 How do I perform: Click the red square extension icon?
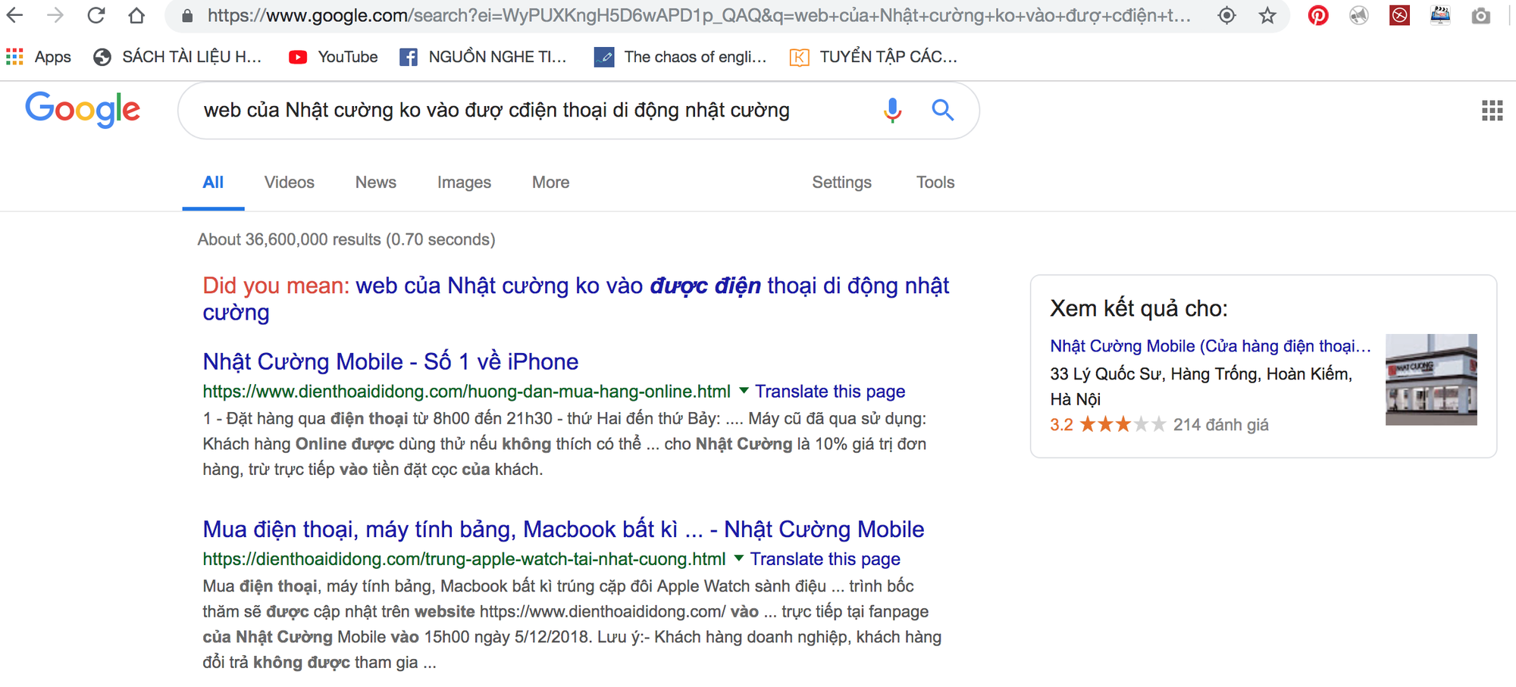(x=1399, y=15)
